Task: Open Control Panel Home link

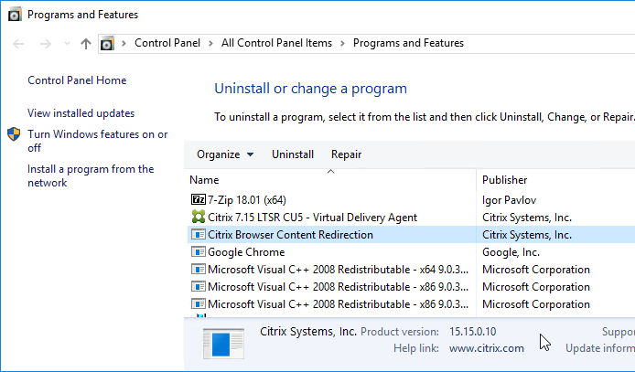Action: pyautogui.click(x=77, y=80)
